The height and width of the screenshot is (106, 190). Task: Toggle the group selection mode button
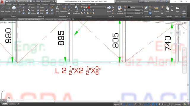click(150, 13)
